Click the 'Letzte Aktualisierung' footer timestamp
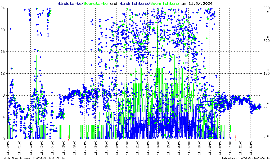Screen dimensions: 270x160 (34, 158)
